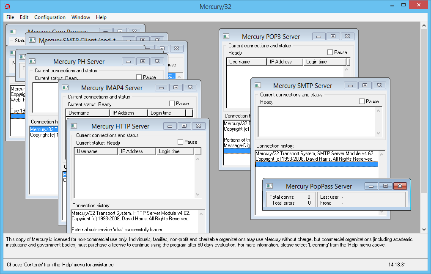Image resolution: width=431 pixels, height=274 pixels.
Task: Click the Mercury SMTP Server window icon
Action: [258, 85]
